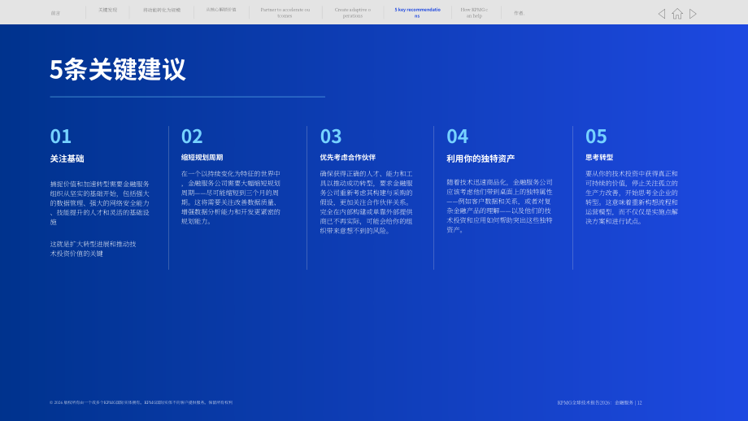Viewport: 748px width, 421px height.
Task: Open the 作者 tab
Action: click(x=519, y=13)
